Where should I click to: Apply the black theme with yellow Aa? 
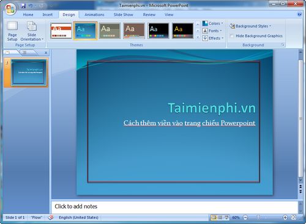tap(183, 31)
